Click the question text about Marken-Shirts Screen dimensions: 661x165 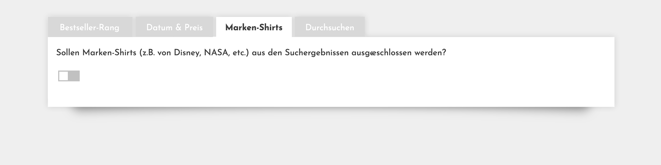pyautogui.click(x=251, y=53)
